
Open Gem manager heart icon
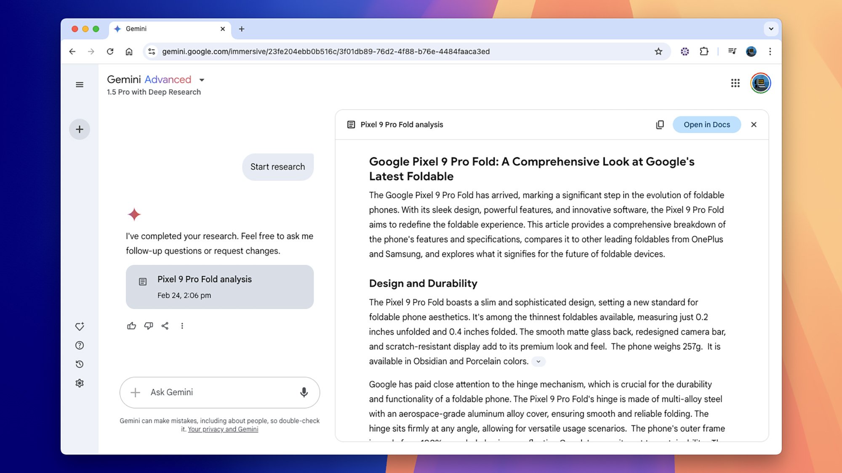tap(79, 326)
